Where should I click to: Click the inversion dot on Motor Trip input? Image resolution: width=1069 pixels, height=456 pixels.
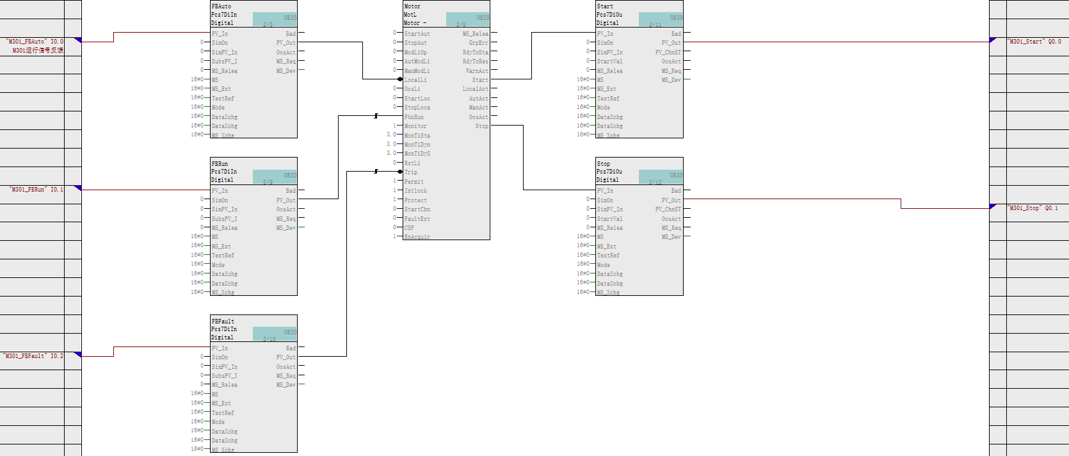click(400, 172)
